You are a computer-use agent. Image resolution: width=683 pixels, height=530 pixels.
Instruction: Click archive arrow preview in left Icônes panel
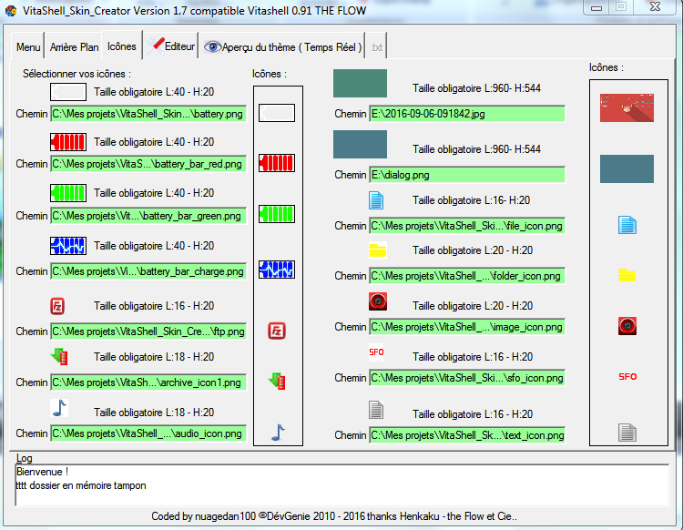(277, 381)
